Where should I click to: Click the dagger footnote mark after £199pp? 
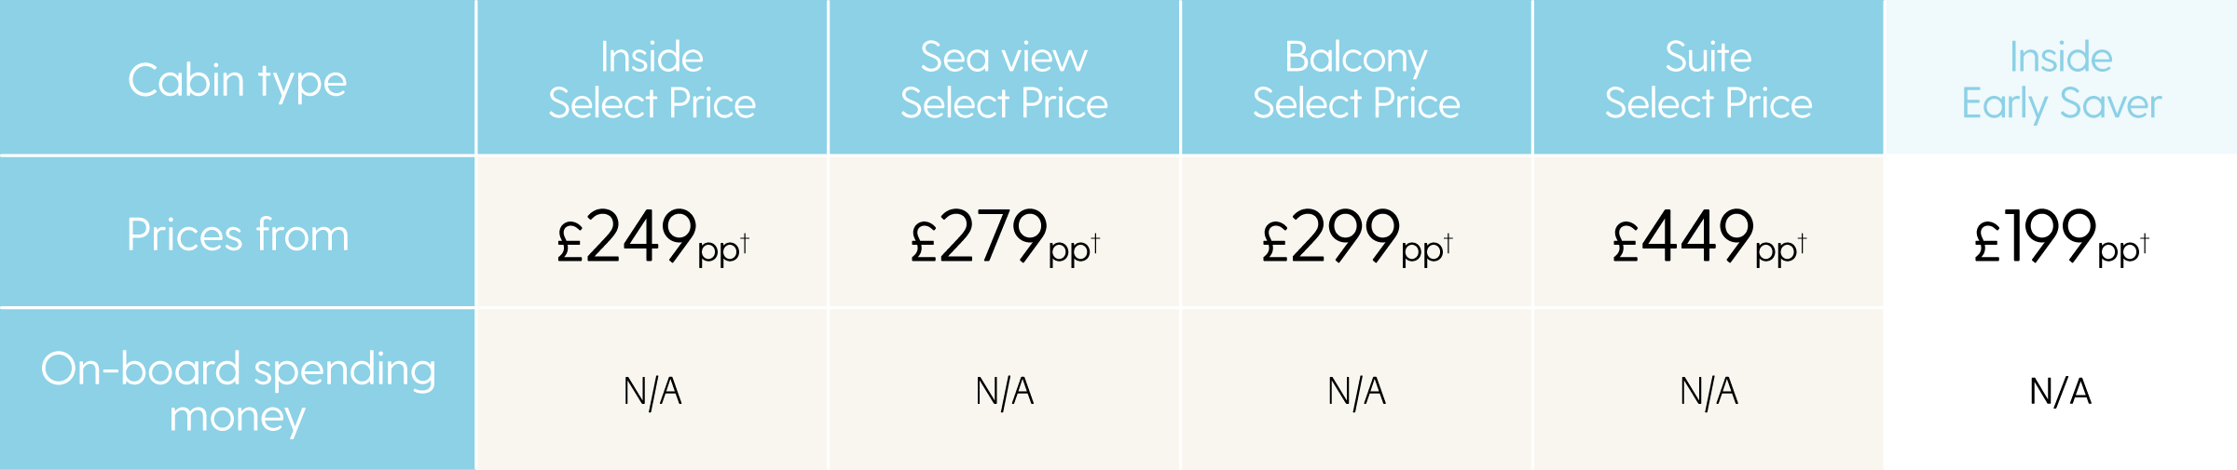[2145, 243]
